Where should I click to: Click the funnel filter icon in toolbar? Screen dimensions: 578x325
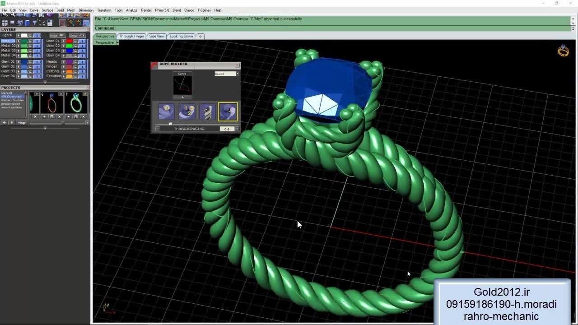pyautogui.click(x=34, y=23)
